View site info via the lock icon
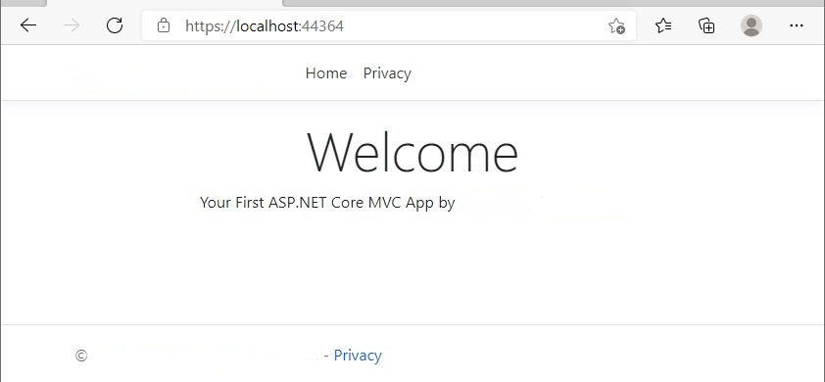This screenshot has width=825, height=382. [164, 25]
